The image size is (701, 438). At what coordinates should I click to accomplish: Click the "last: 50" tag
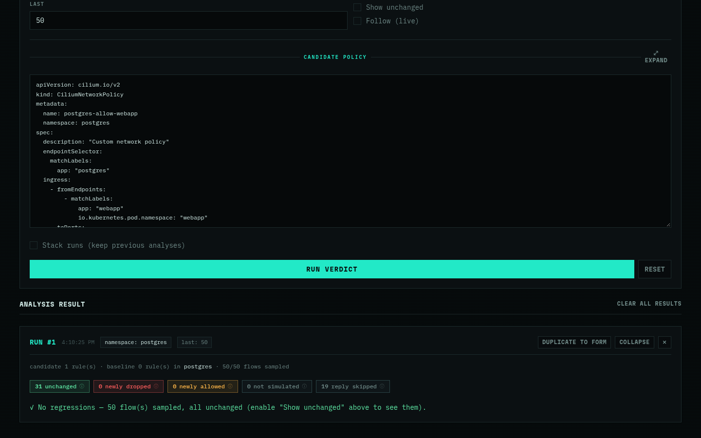click(x=194, y=343)
